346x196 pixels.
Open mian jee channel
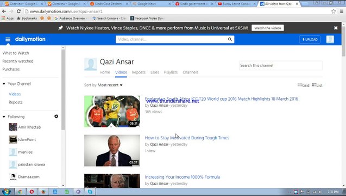point(26,152)
